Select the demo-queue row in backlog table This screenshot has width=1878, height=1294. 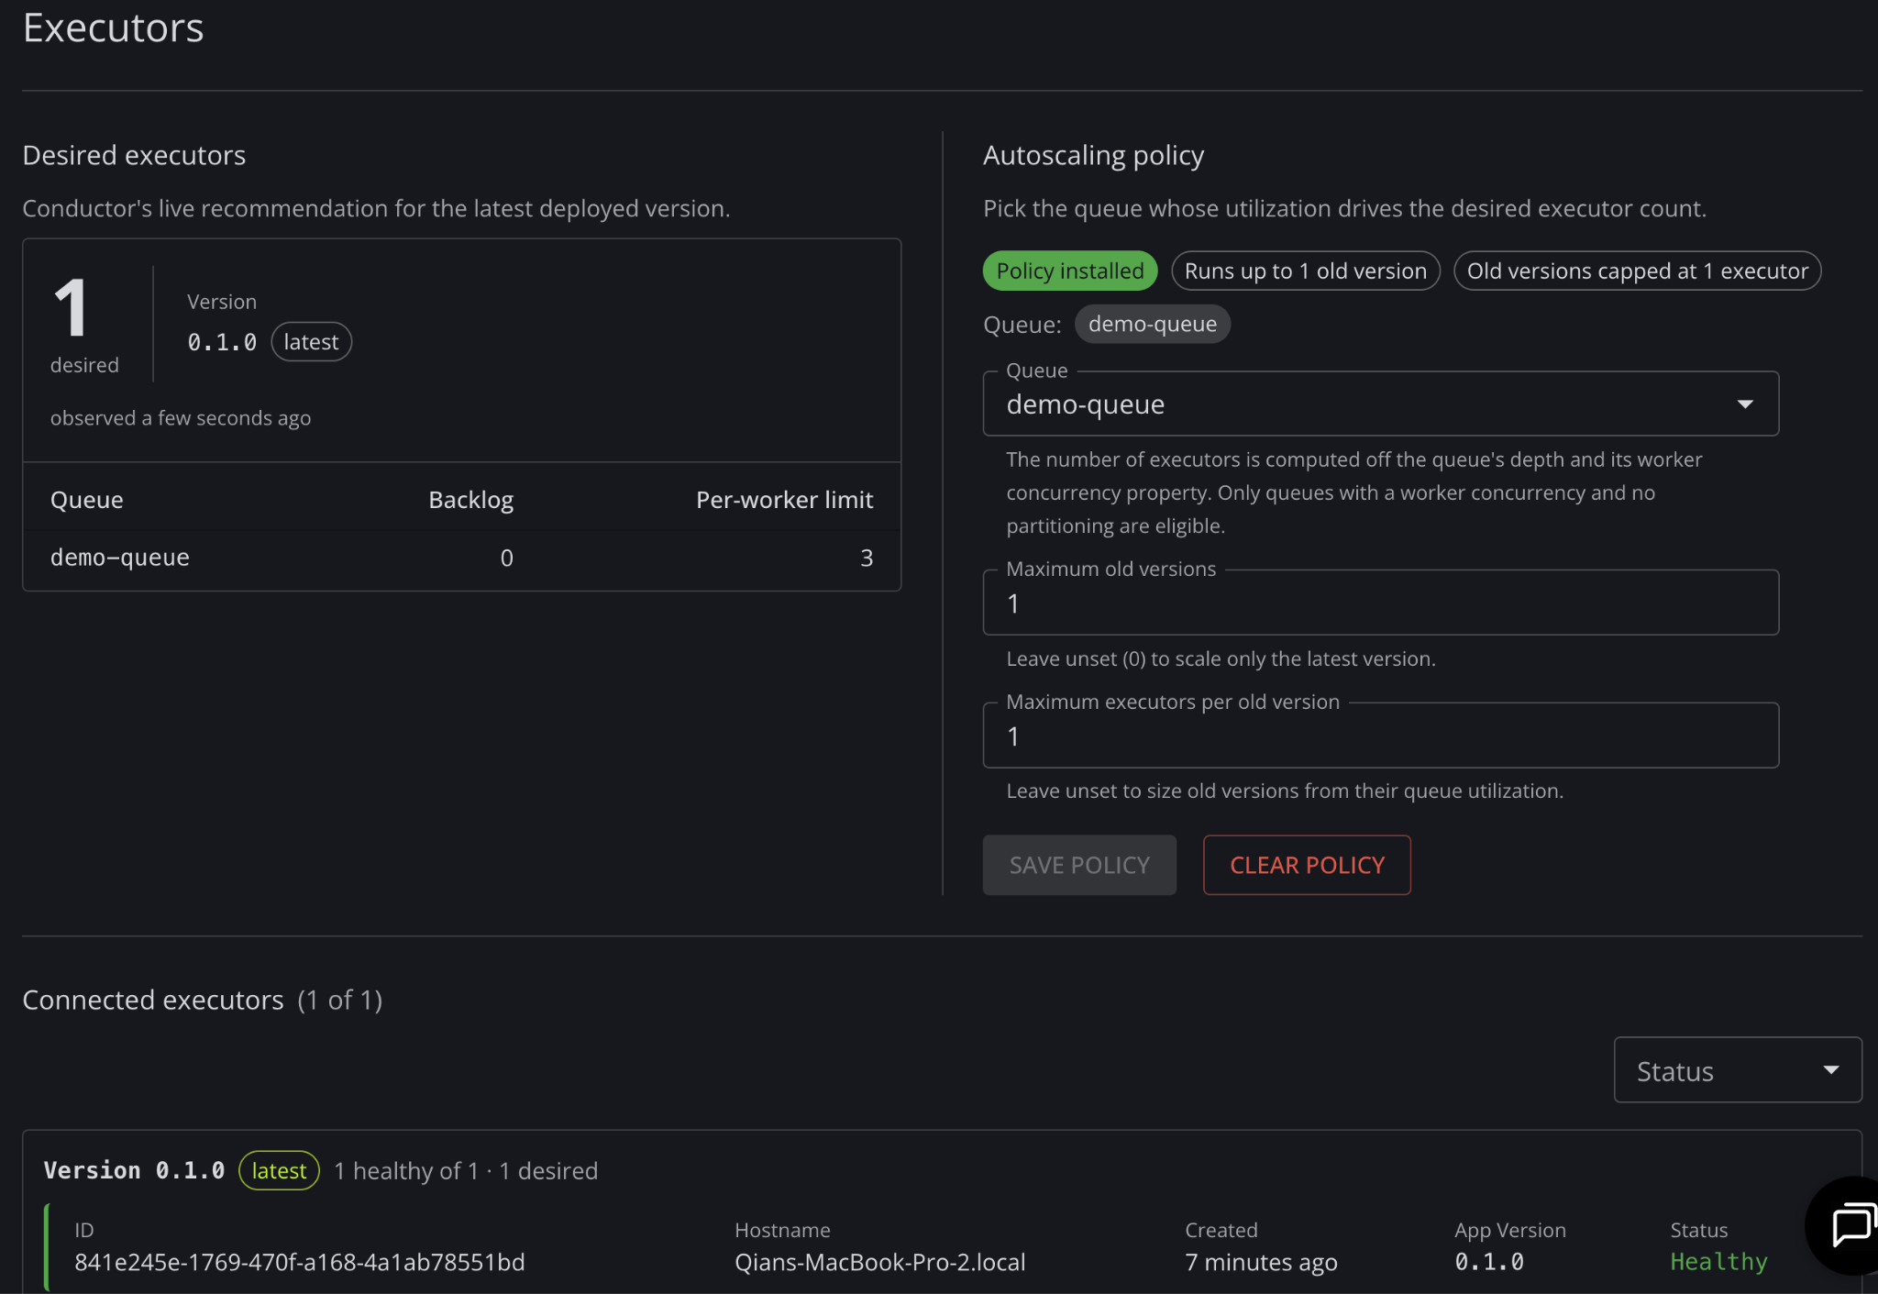coord(462,558)
